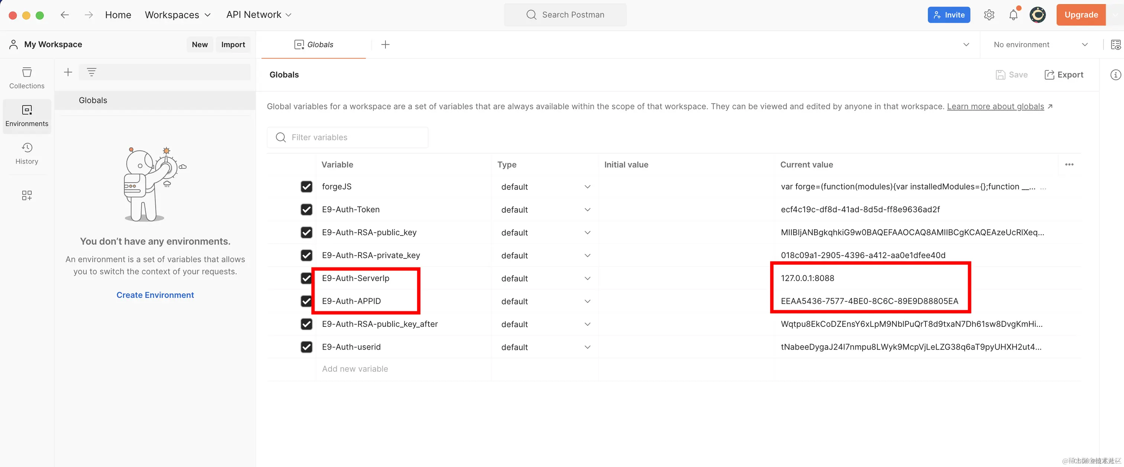Select the Globals tab
The image size is (1124, 467).
coord(314,45)
